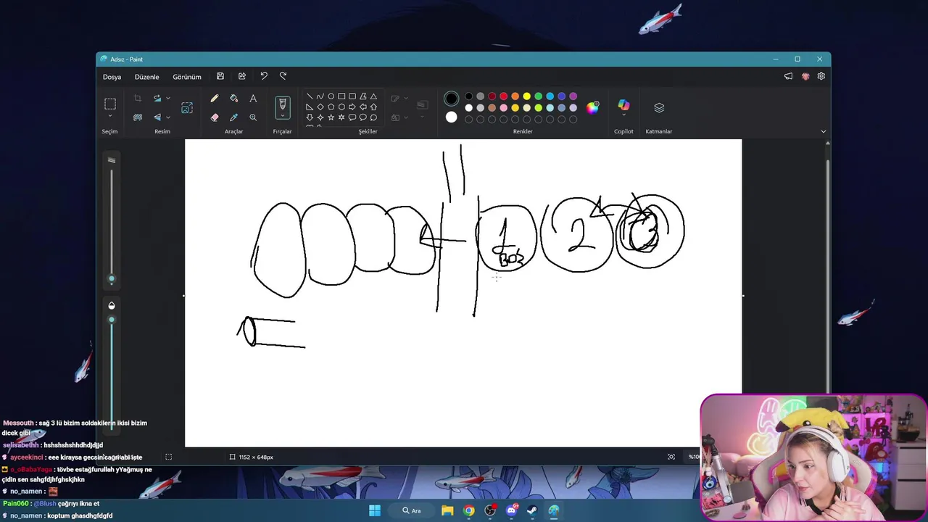The width and height of the screenshot is (928, 522).
Task: Expand the Fırçalar brush dropdown
Action: pos(283,116)
